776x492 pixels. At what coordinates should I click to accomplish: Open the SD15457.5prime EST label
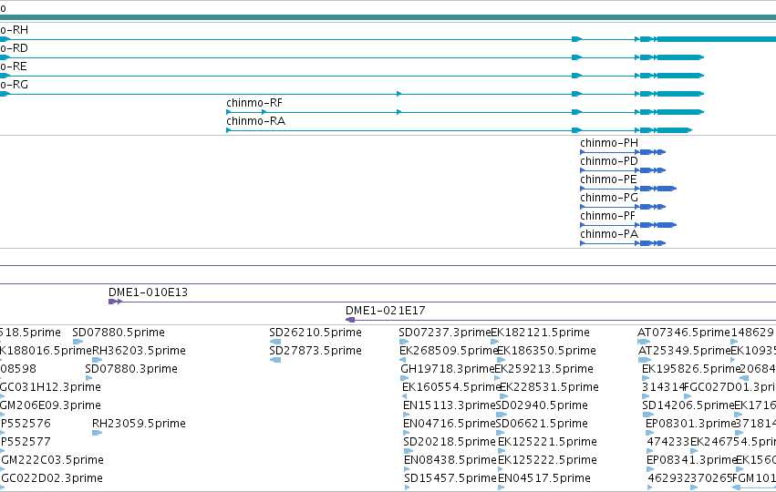pos(450,478)
